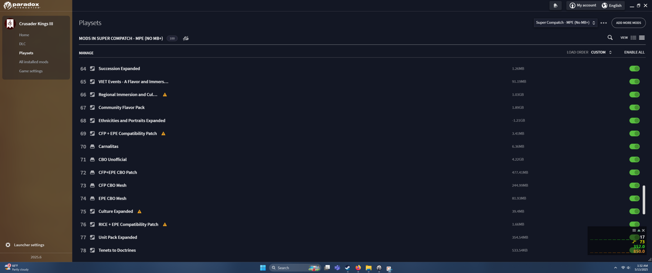Click warning icon on Regional Immersion mod
Viewport: 652px width, 273px height.
(x=165, y=95)
